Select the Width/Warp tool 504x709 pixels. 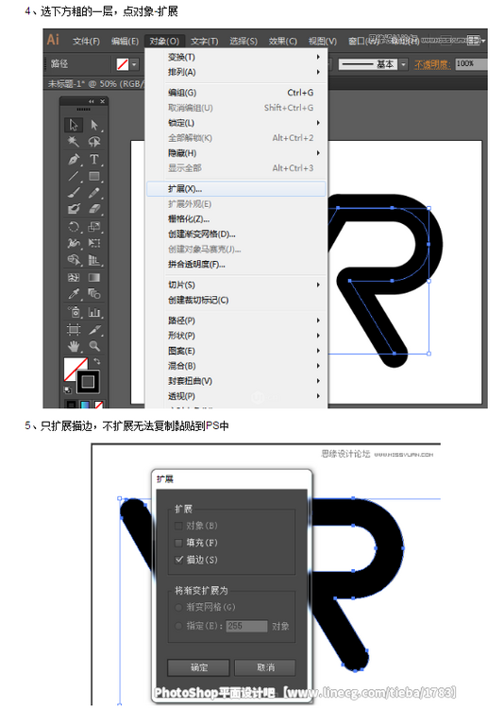click(x=74, y=243)
